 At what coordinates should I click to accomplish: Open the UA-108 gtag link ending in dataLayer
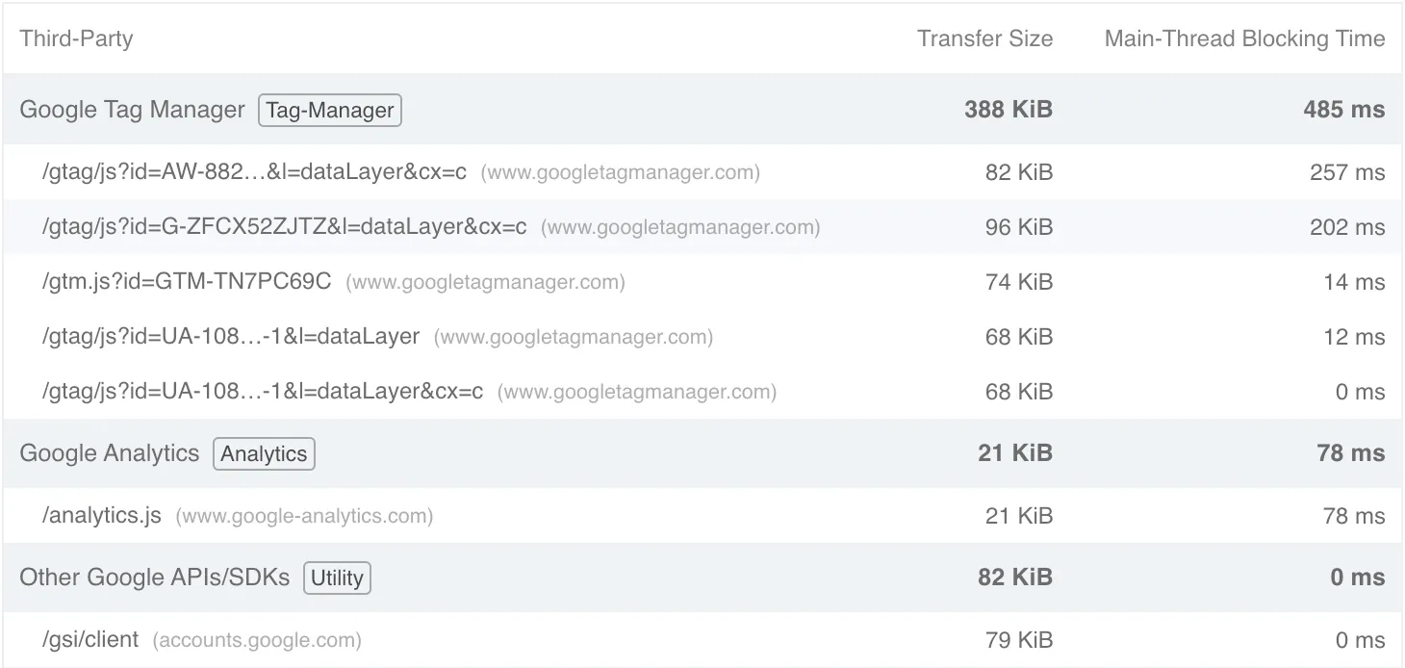[x=231, y=337]
